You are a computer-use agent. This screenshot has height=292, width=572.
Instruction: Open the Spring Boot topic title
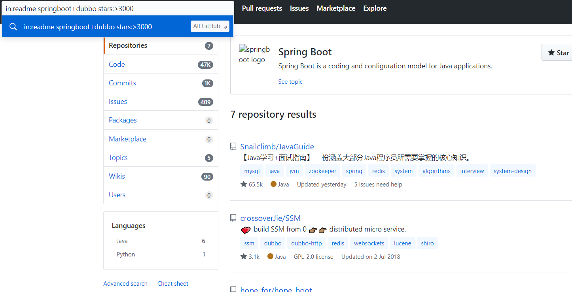coord(305,52)
